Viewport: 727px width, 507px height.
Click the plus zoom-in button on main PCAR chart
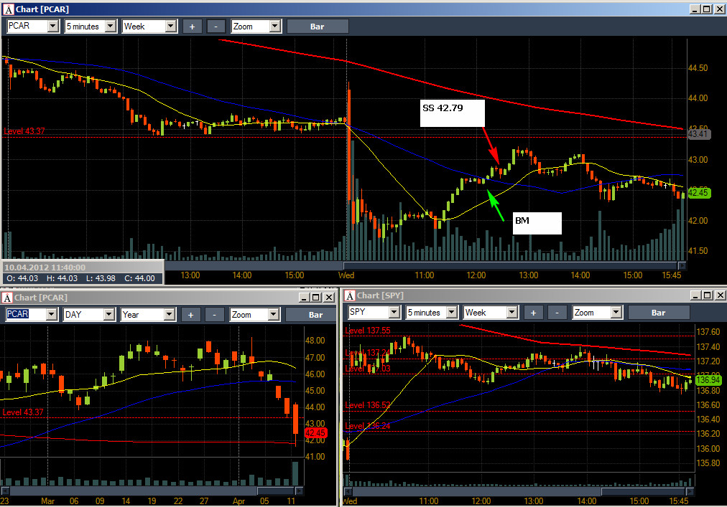192,27
